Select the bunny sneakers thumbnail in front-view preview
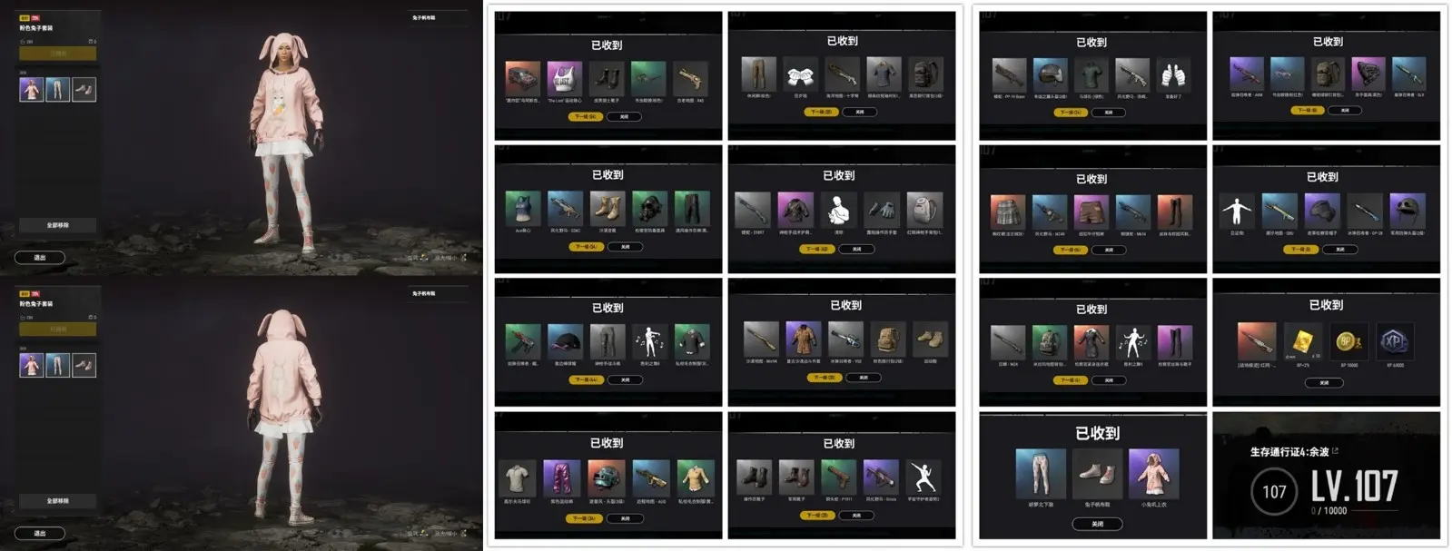This screenshot has height=551, width=1452. click(x=84, y=89)
